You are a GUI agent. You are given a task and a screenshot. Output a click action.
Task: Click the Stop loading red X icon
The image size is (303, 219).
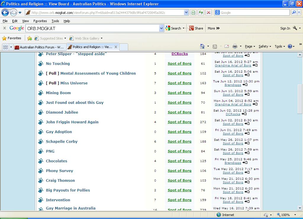(x=209, y=12)
